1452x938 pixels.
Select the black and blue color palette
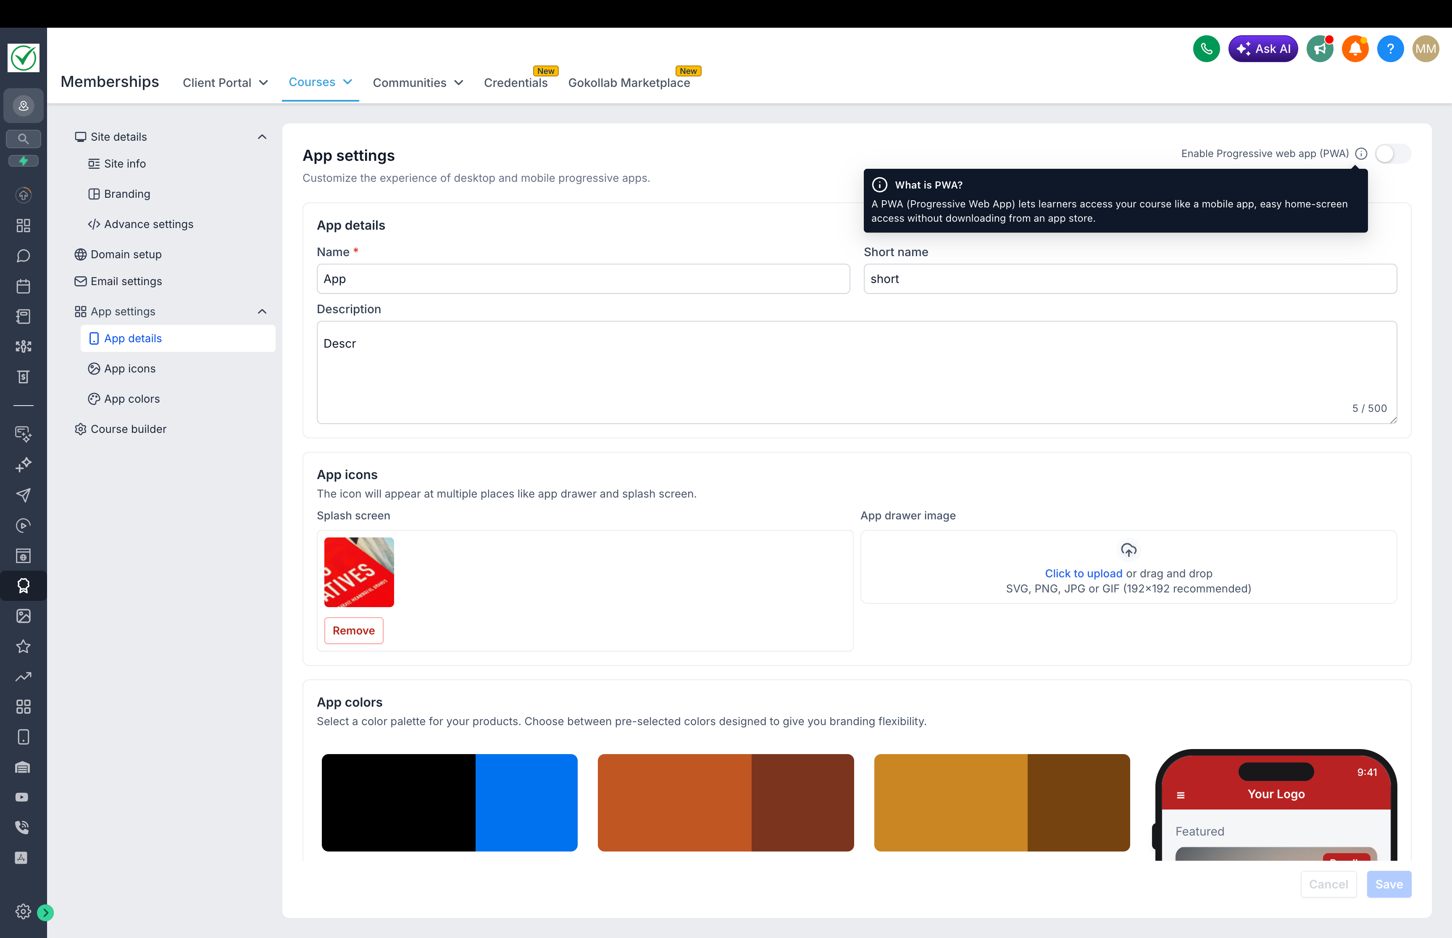449,802
